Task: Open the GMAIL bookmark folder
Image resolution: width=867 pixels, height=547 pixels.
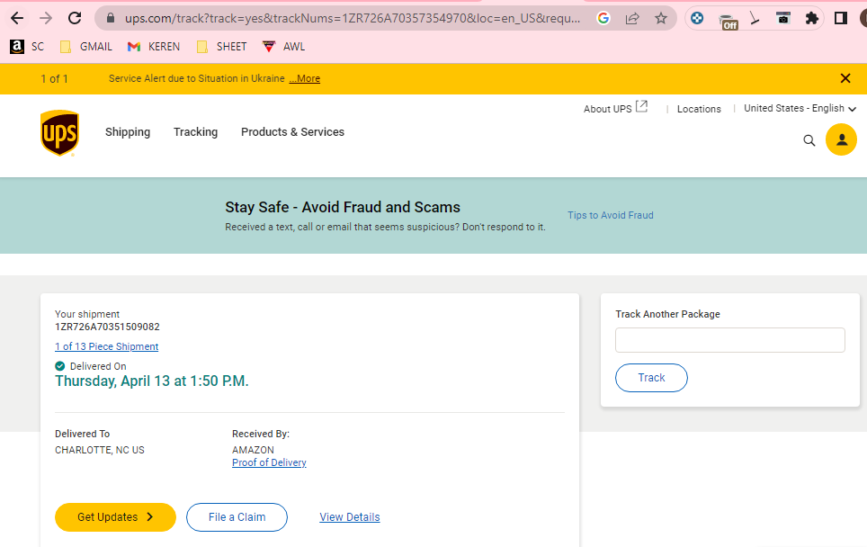Action: pyautogui.click(x=85, y=47)
